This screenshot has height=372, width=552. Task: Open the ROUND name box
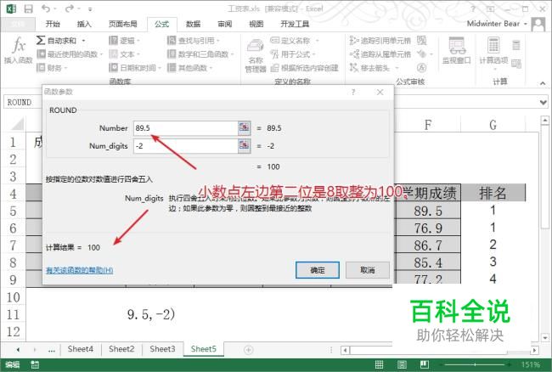pyautogui.click(x=22, y=103)
